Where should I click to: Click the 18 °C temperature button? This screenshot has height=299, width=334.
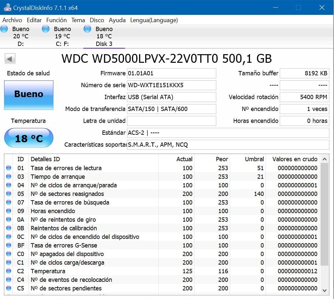tap(29, 138)
